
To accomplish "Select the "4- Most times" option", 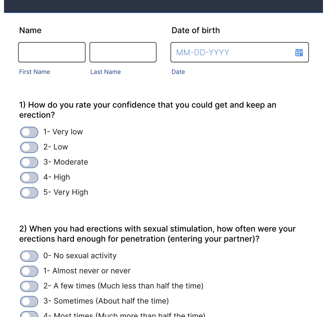I will point(29,314).
